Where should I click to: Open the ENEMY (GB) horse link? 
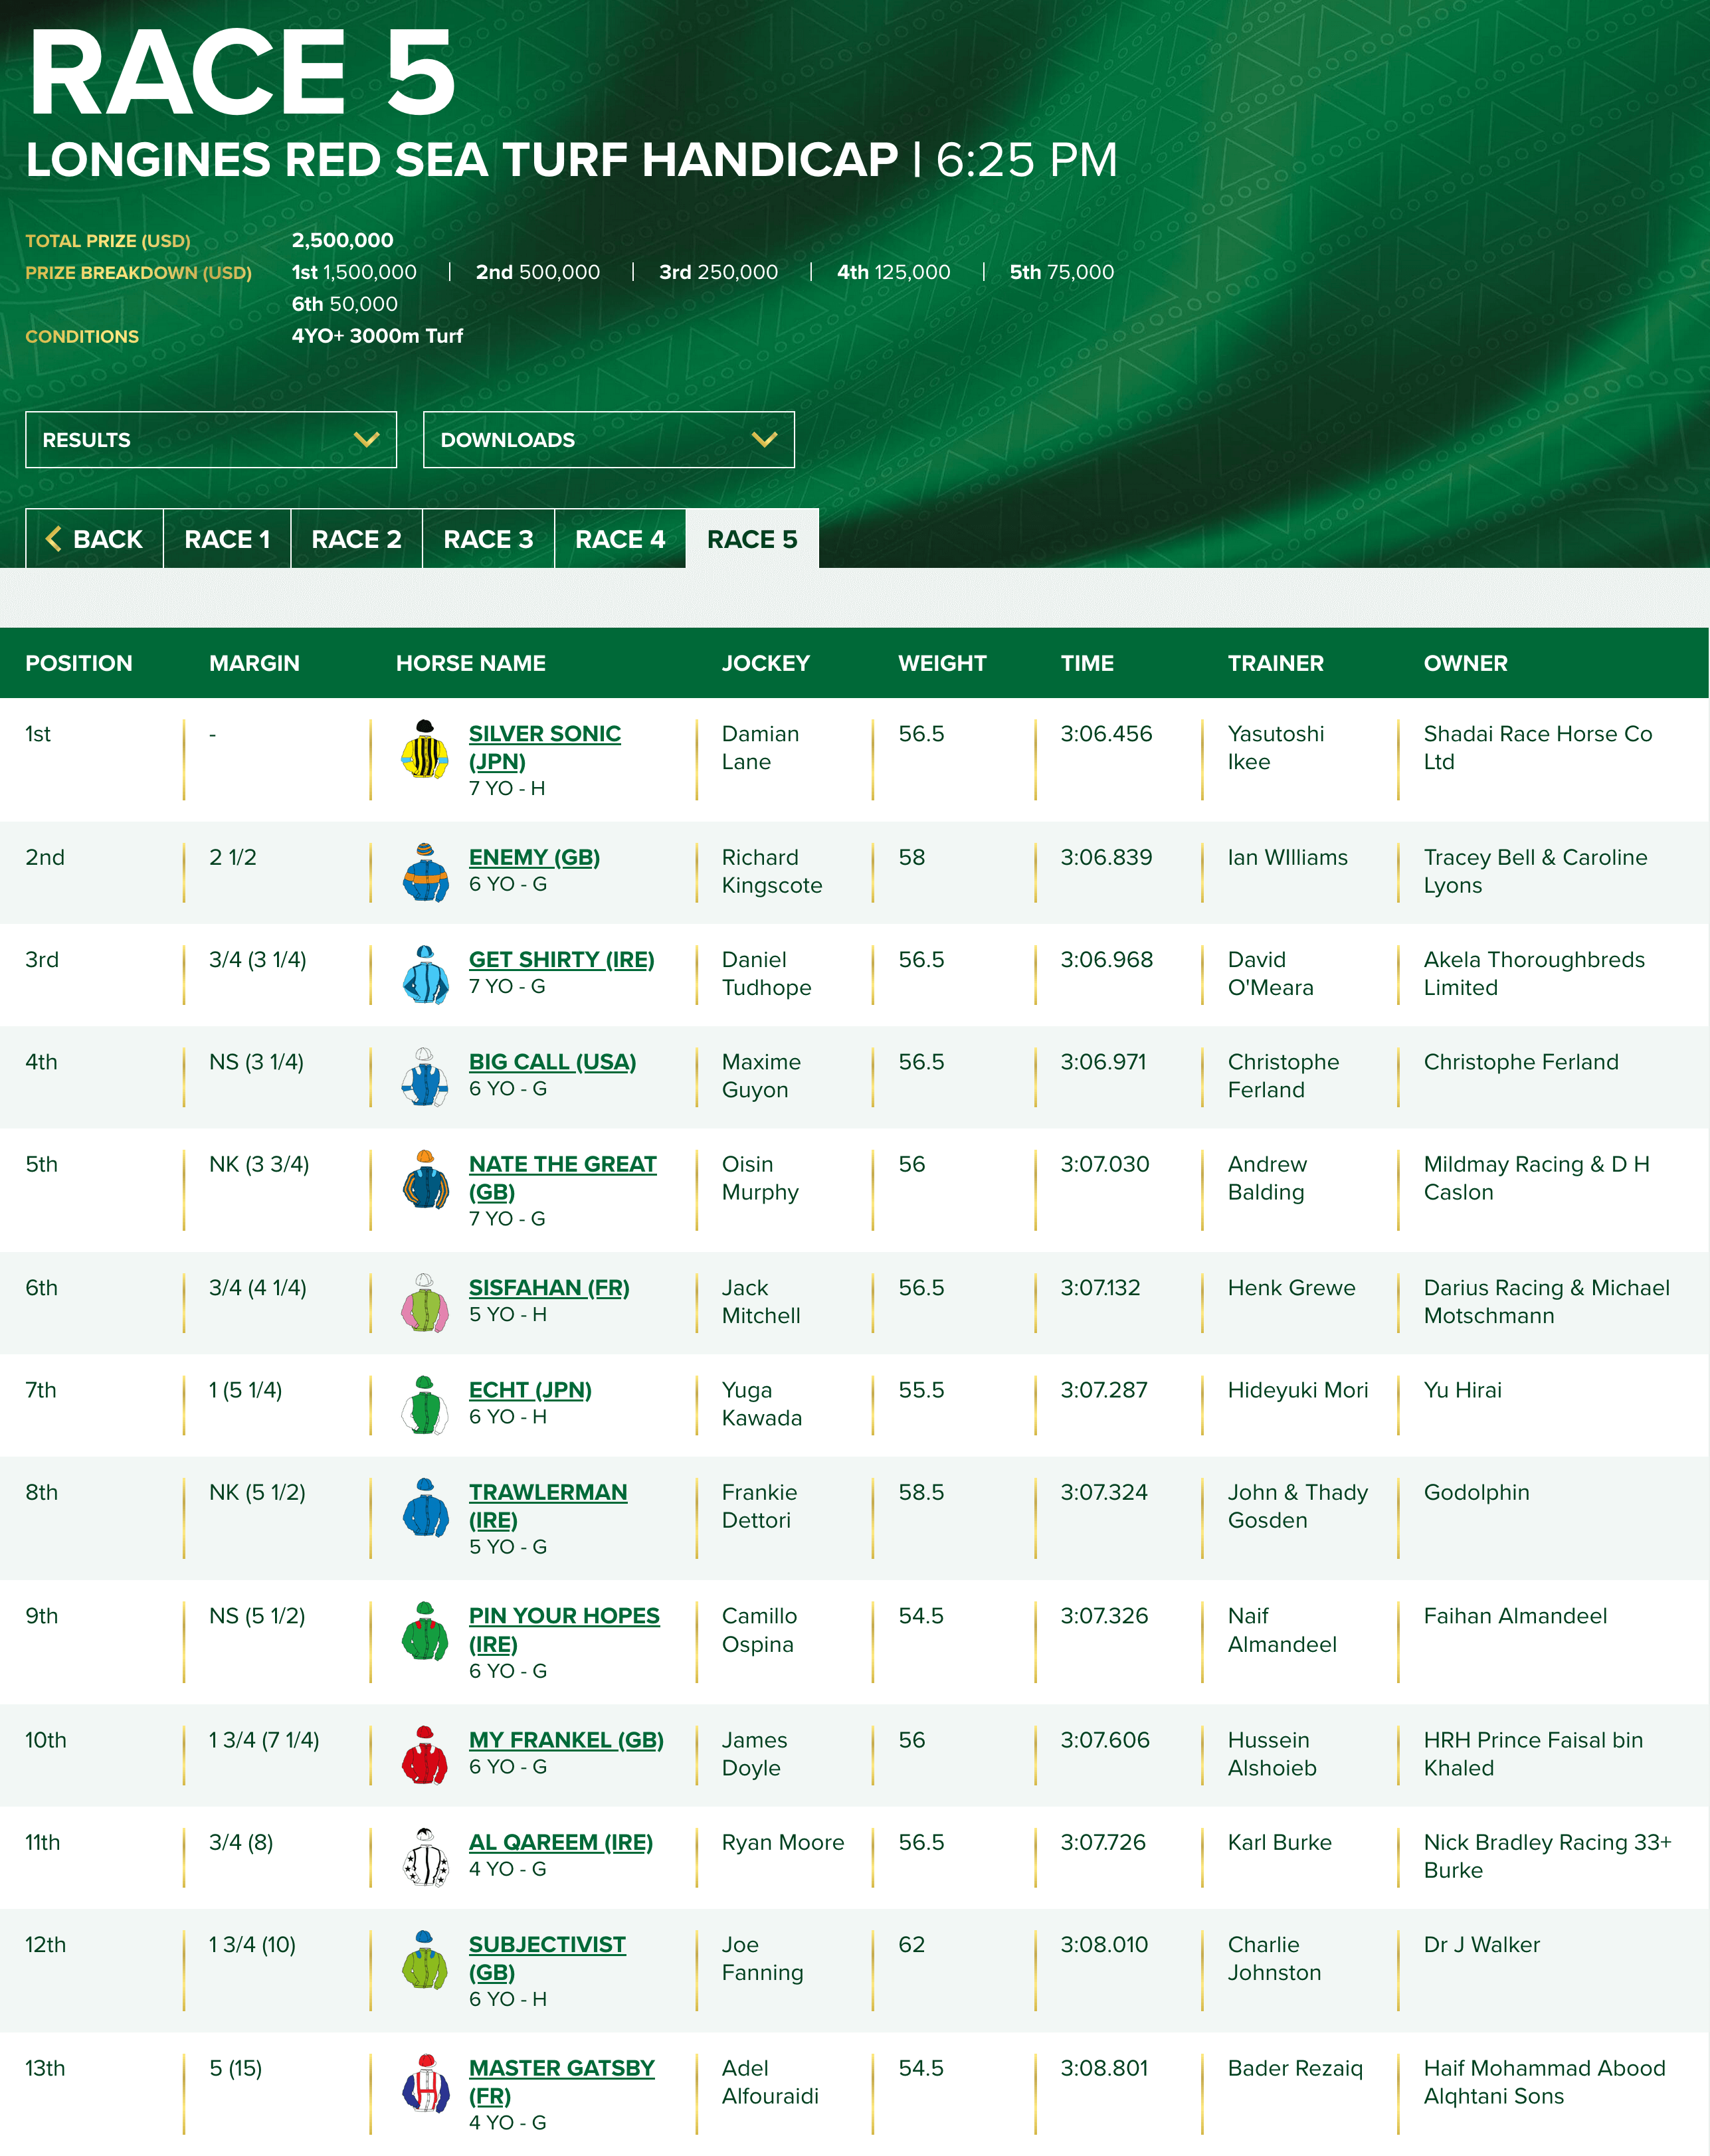tap(534, 857)
